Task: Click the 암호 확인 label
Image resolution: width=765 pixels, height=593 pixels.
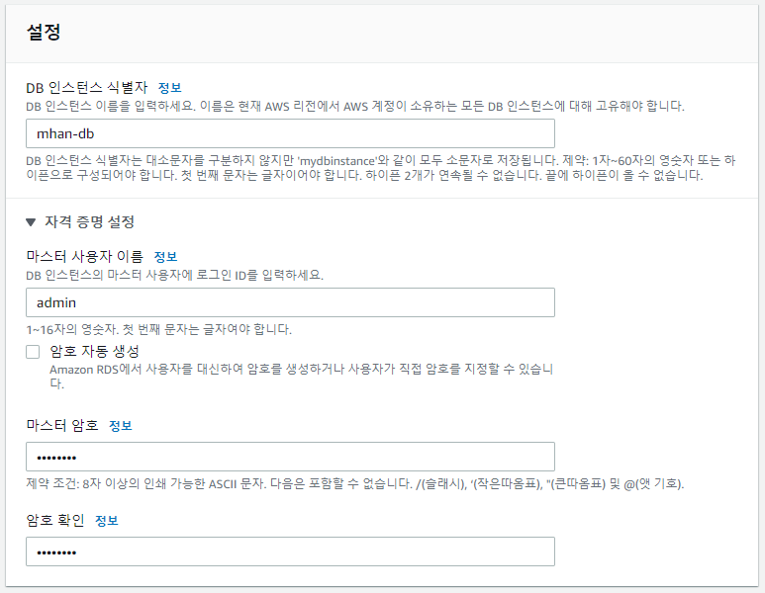Action: [55, 520]
